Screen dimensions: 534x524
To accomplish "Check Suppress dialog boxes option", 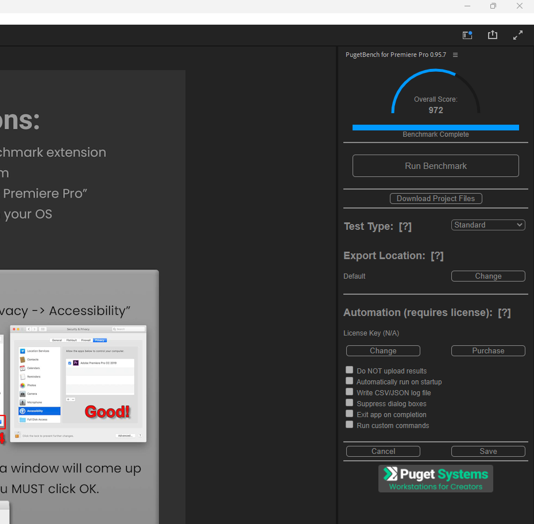I will (x=350, y=403).
